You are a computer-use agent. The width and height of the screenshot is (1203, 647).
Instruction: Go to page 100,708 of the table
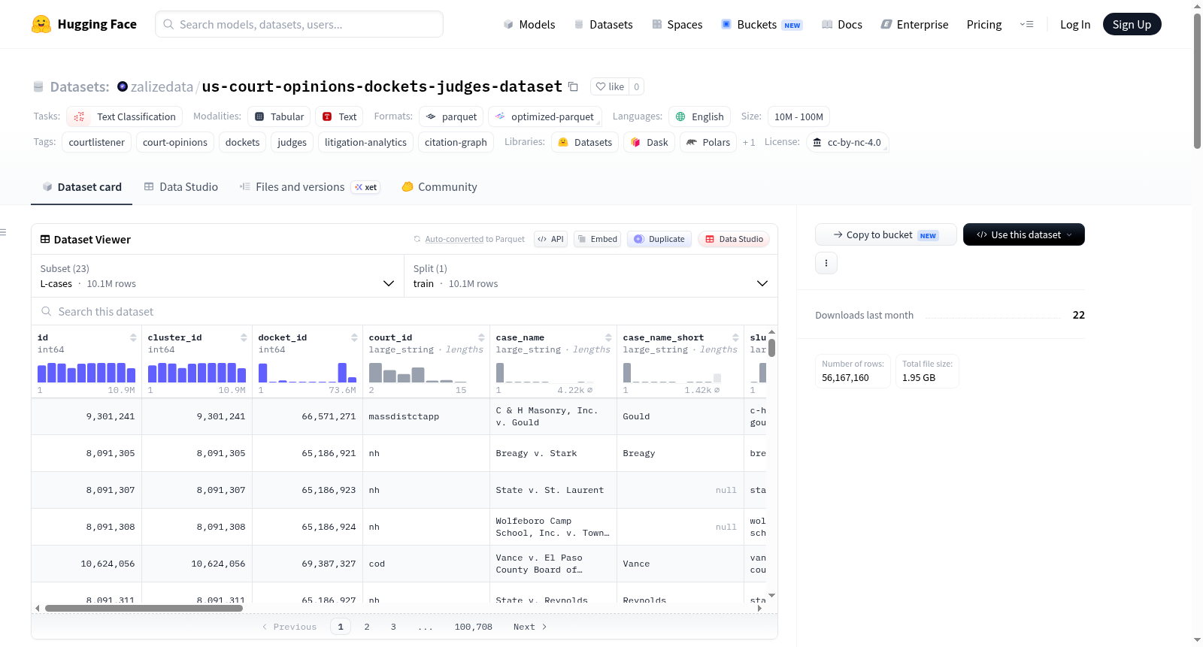coord(474,627)
